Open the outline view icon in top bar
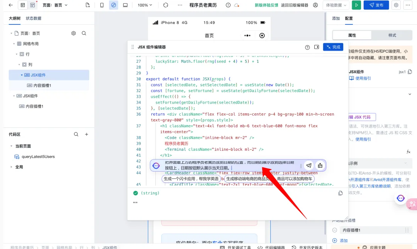 click(x=23, y=5)
